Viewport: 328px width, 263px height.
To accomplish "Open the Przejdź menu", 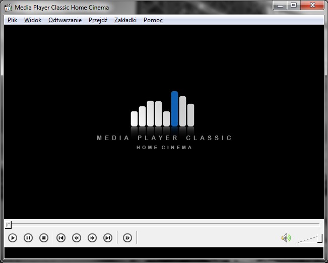I will pos(98,20).
